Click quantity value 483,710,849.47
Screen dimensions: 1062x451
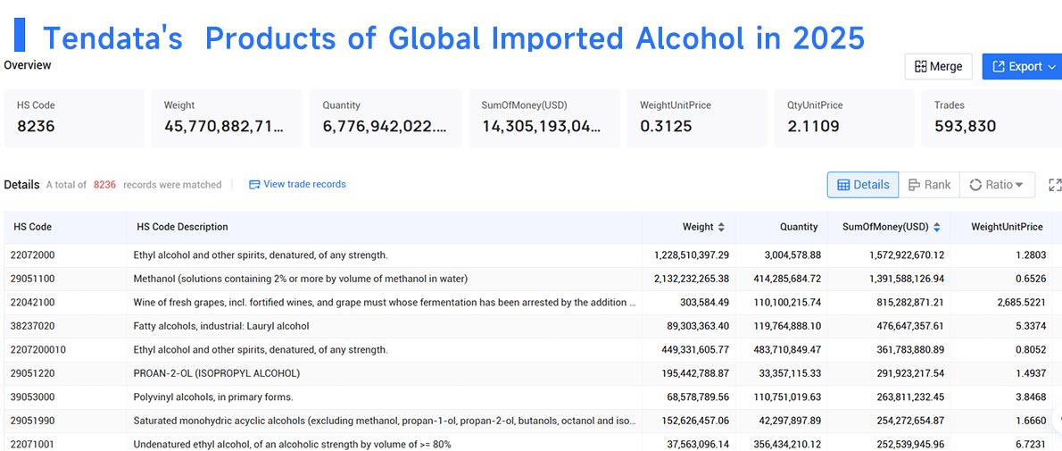(x=786, y=350)
